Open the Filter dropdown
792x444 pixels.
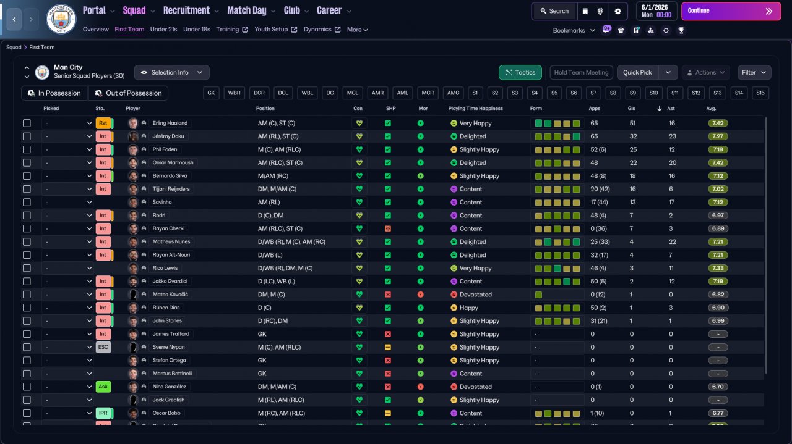coord(754,72)
